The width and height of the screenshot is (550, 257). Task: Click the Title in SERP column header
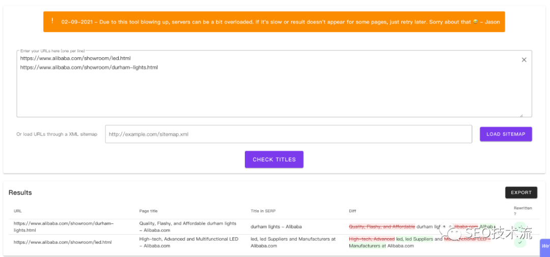pos(262,211)
